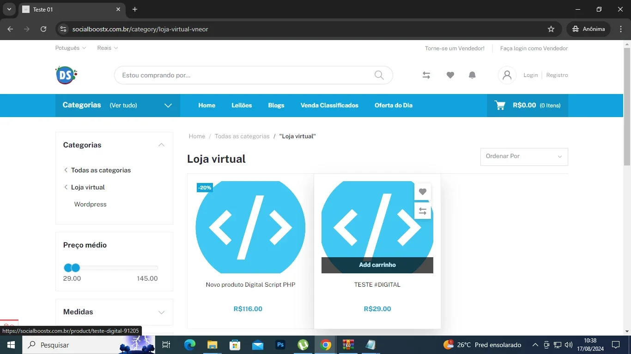Image resolution: width=631 pixels, height=354 pixels.
Task: Click the Windows taskbar Pesquisar box
Action: point(88,345)
